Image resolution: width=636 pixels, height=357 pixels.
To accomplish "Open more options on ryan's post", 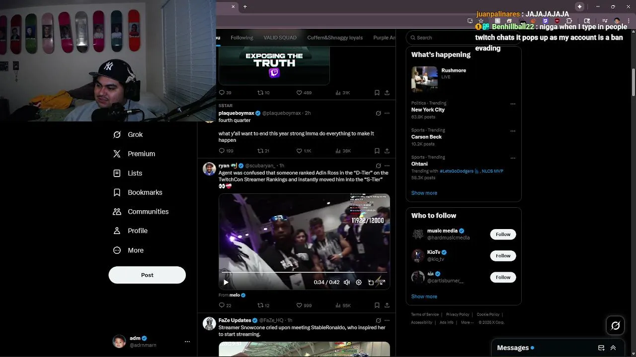I will click(387, 166).
